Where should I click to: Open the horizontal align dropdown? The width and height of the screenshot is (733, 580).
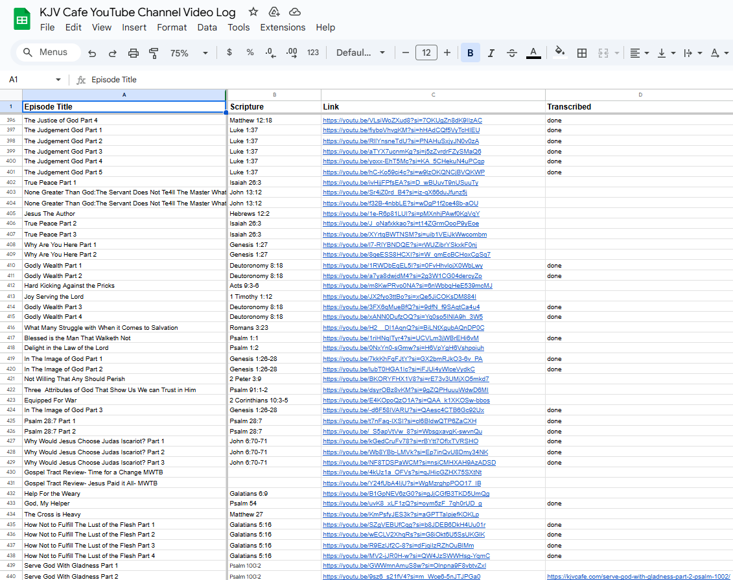[x=639, y=52]
